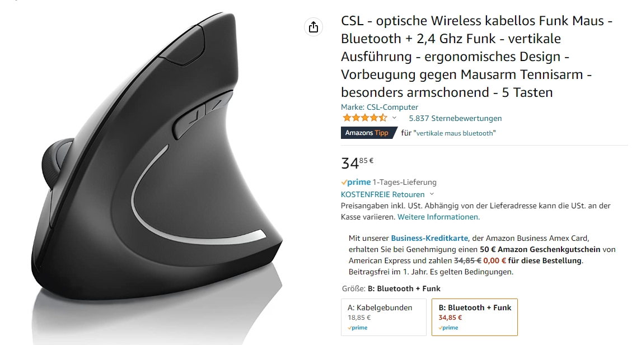
Task: Select the A: Kabelgebunden variant
Action: (x=383, y=317)
